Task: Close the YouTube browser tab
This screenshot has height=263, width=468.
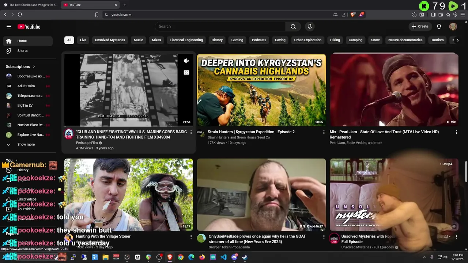Action: [116, 5]
